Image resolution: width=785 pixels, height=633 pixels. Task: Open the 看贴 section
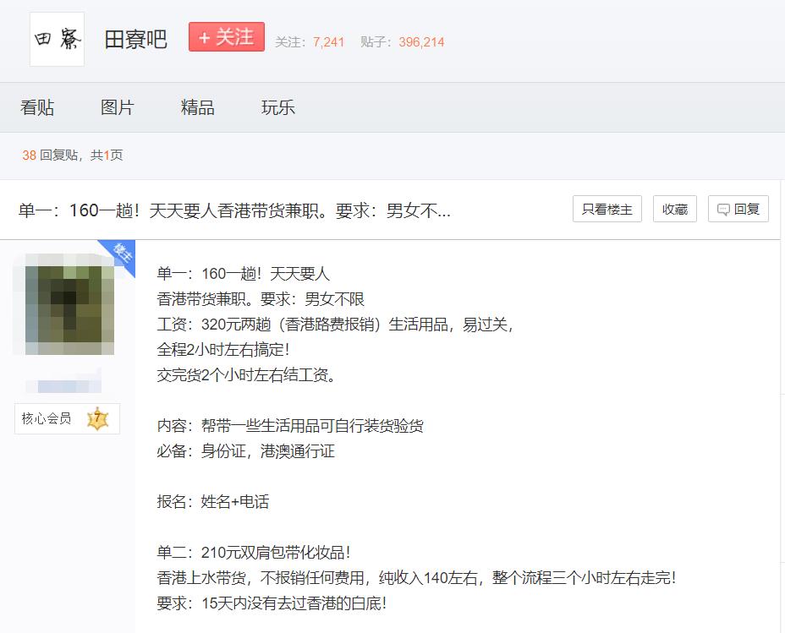[36, 106]
